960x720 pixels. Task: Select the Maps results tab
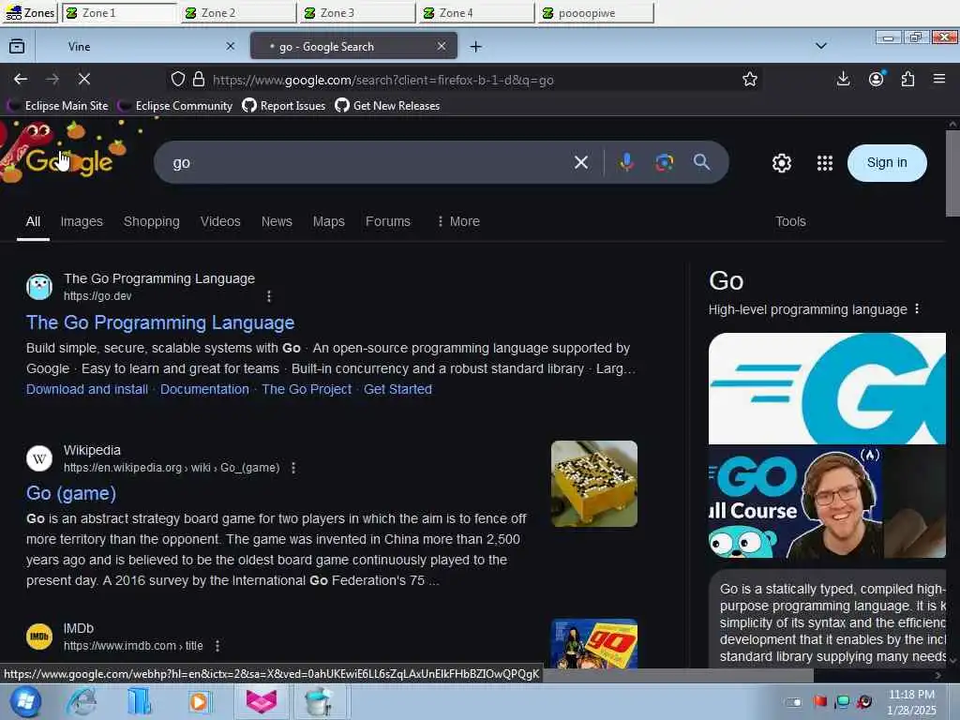click(x=329, y=221)
